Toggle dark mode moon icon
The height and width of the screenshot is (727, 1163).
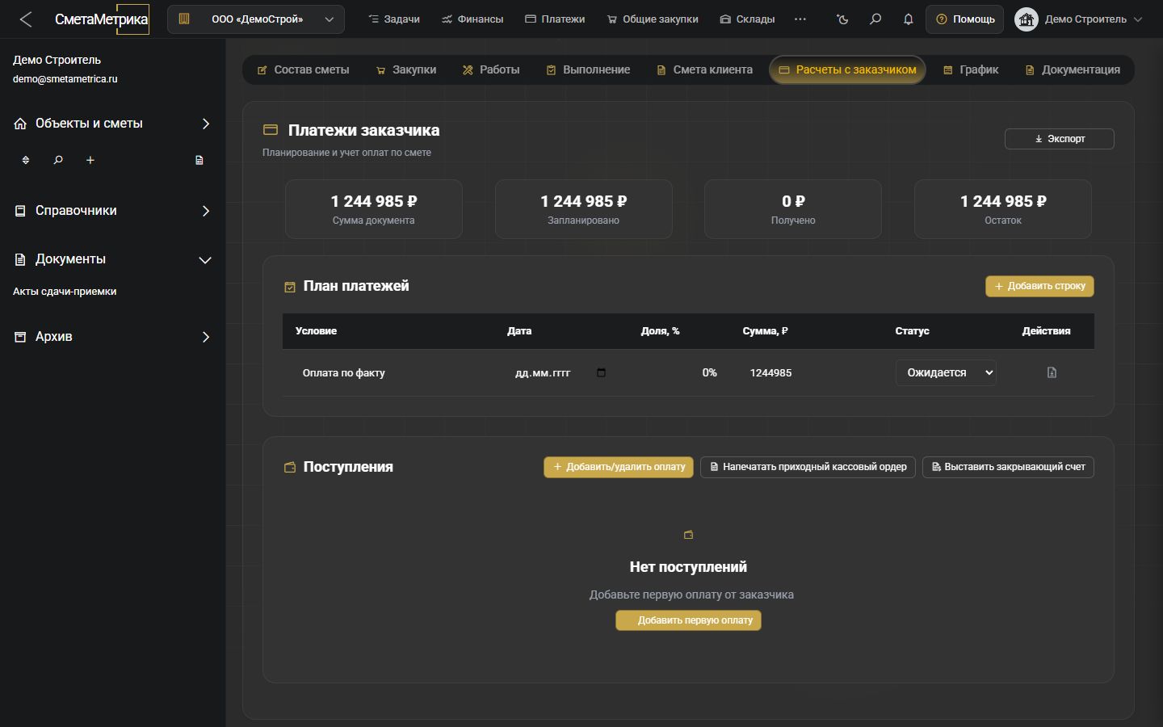(x=842, y=19)
